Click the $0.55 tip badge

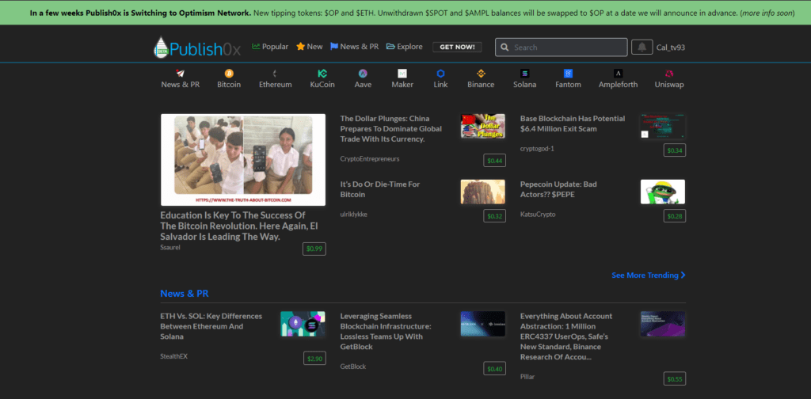pos(675,379)
